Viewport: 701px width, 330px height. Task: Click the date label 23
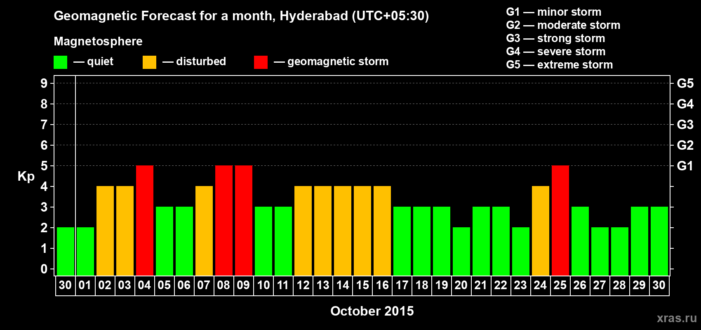[x=520, y=285]
